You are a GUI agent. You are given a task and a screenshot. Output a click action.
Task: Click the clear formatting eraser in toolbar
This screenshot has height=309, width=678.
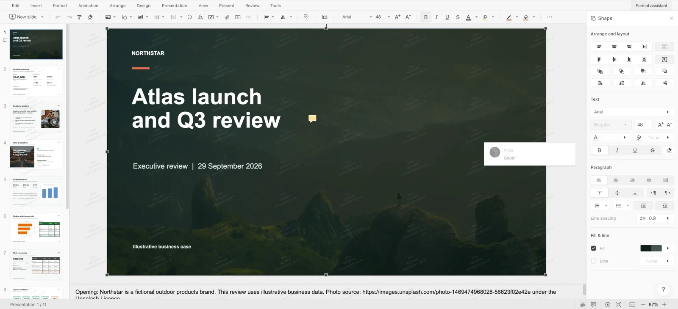(x=90, y=17)
